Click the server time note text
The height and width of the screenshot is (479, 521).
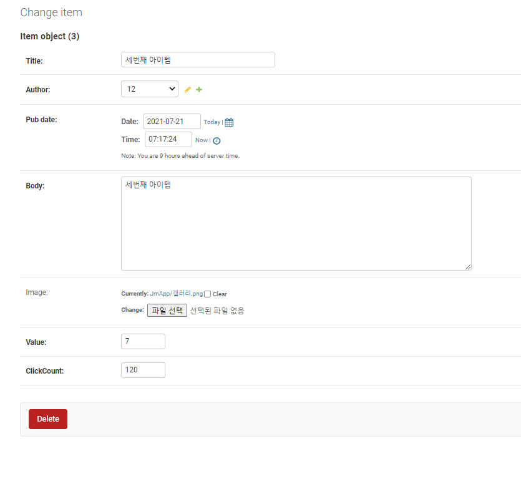click(180, 156)
